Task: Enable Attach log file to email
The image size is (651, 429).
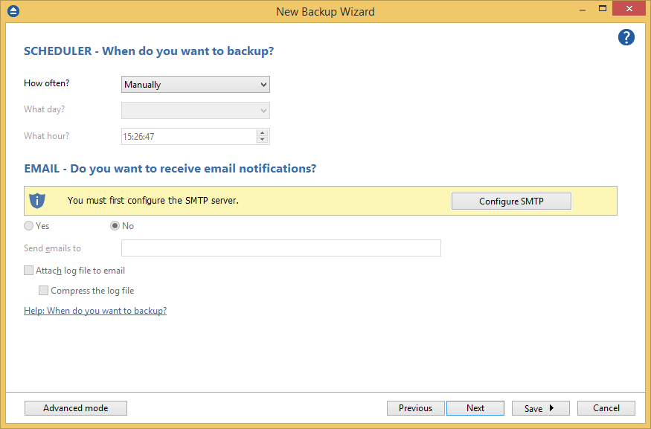Action: [28, 271]
